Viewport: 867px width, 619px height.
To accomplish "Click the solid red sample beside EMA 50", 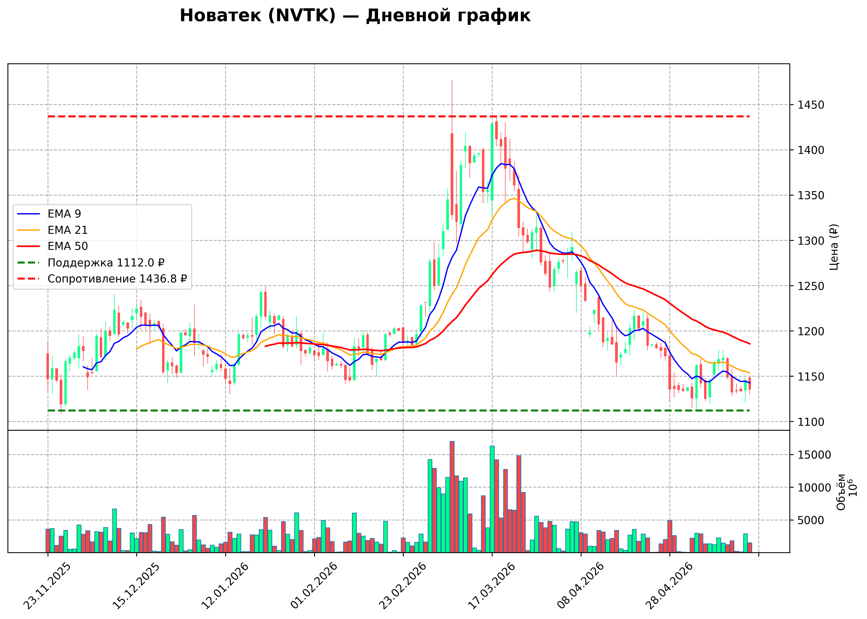I will [28, 246].
